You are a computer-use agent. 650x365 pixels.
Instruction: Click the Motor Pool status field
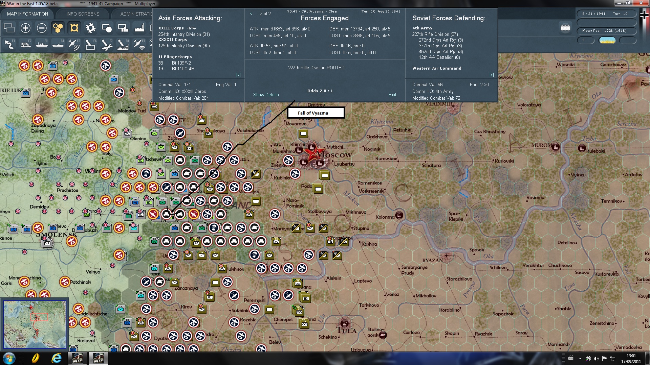point(607,31)
